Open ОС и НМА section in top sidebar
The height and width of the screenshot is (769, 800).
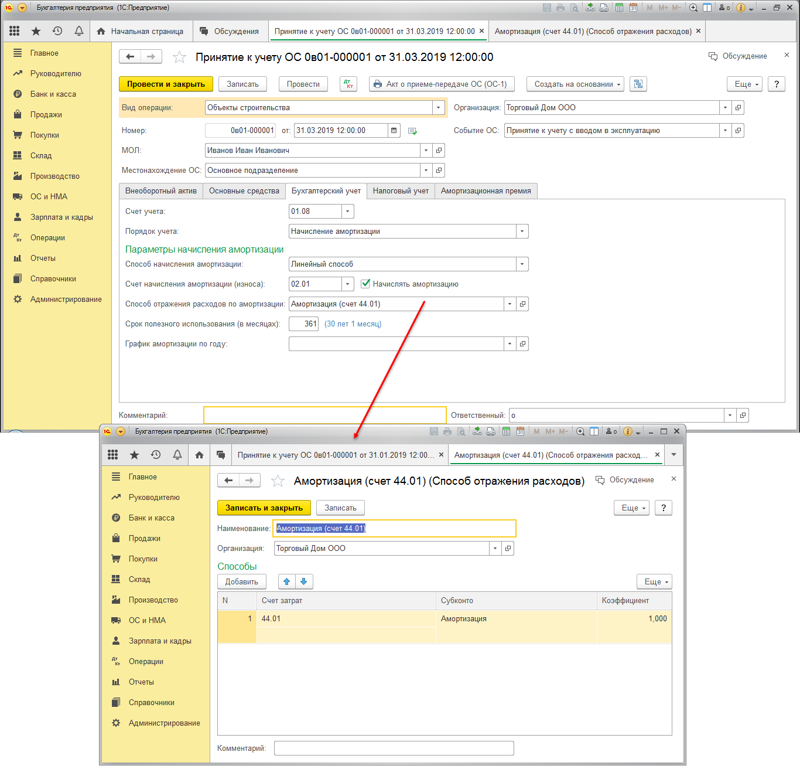coord(49,196)
